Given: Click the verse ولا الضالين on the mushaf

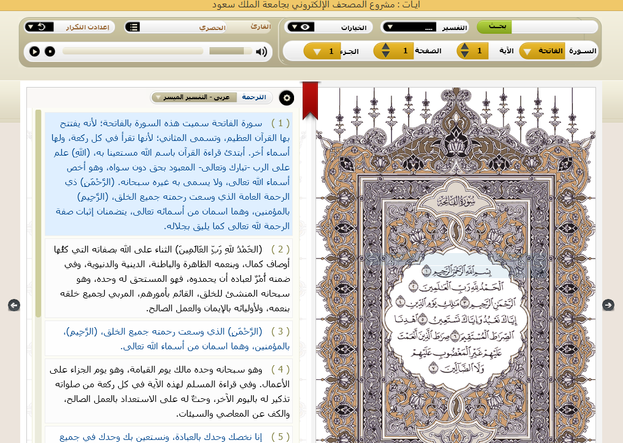Looking at the screenshot, I should (x=461, y=368).
